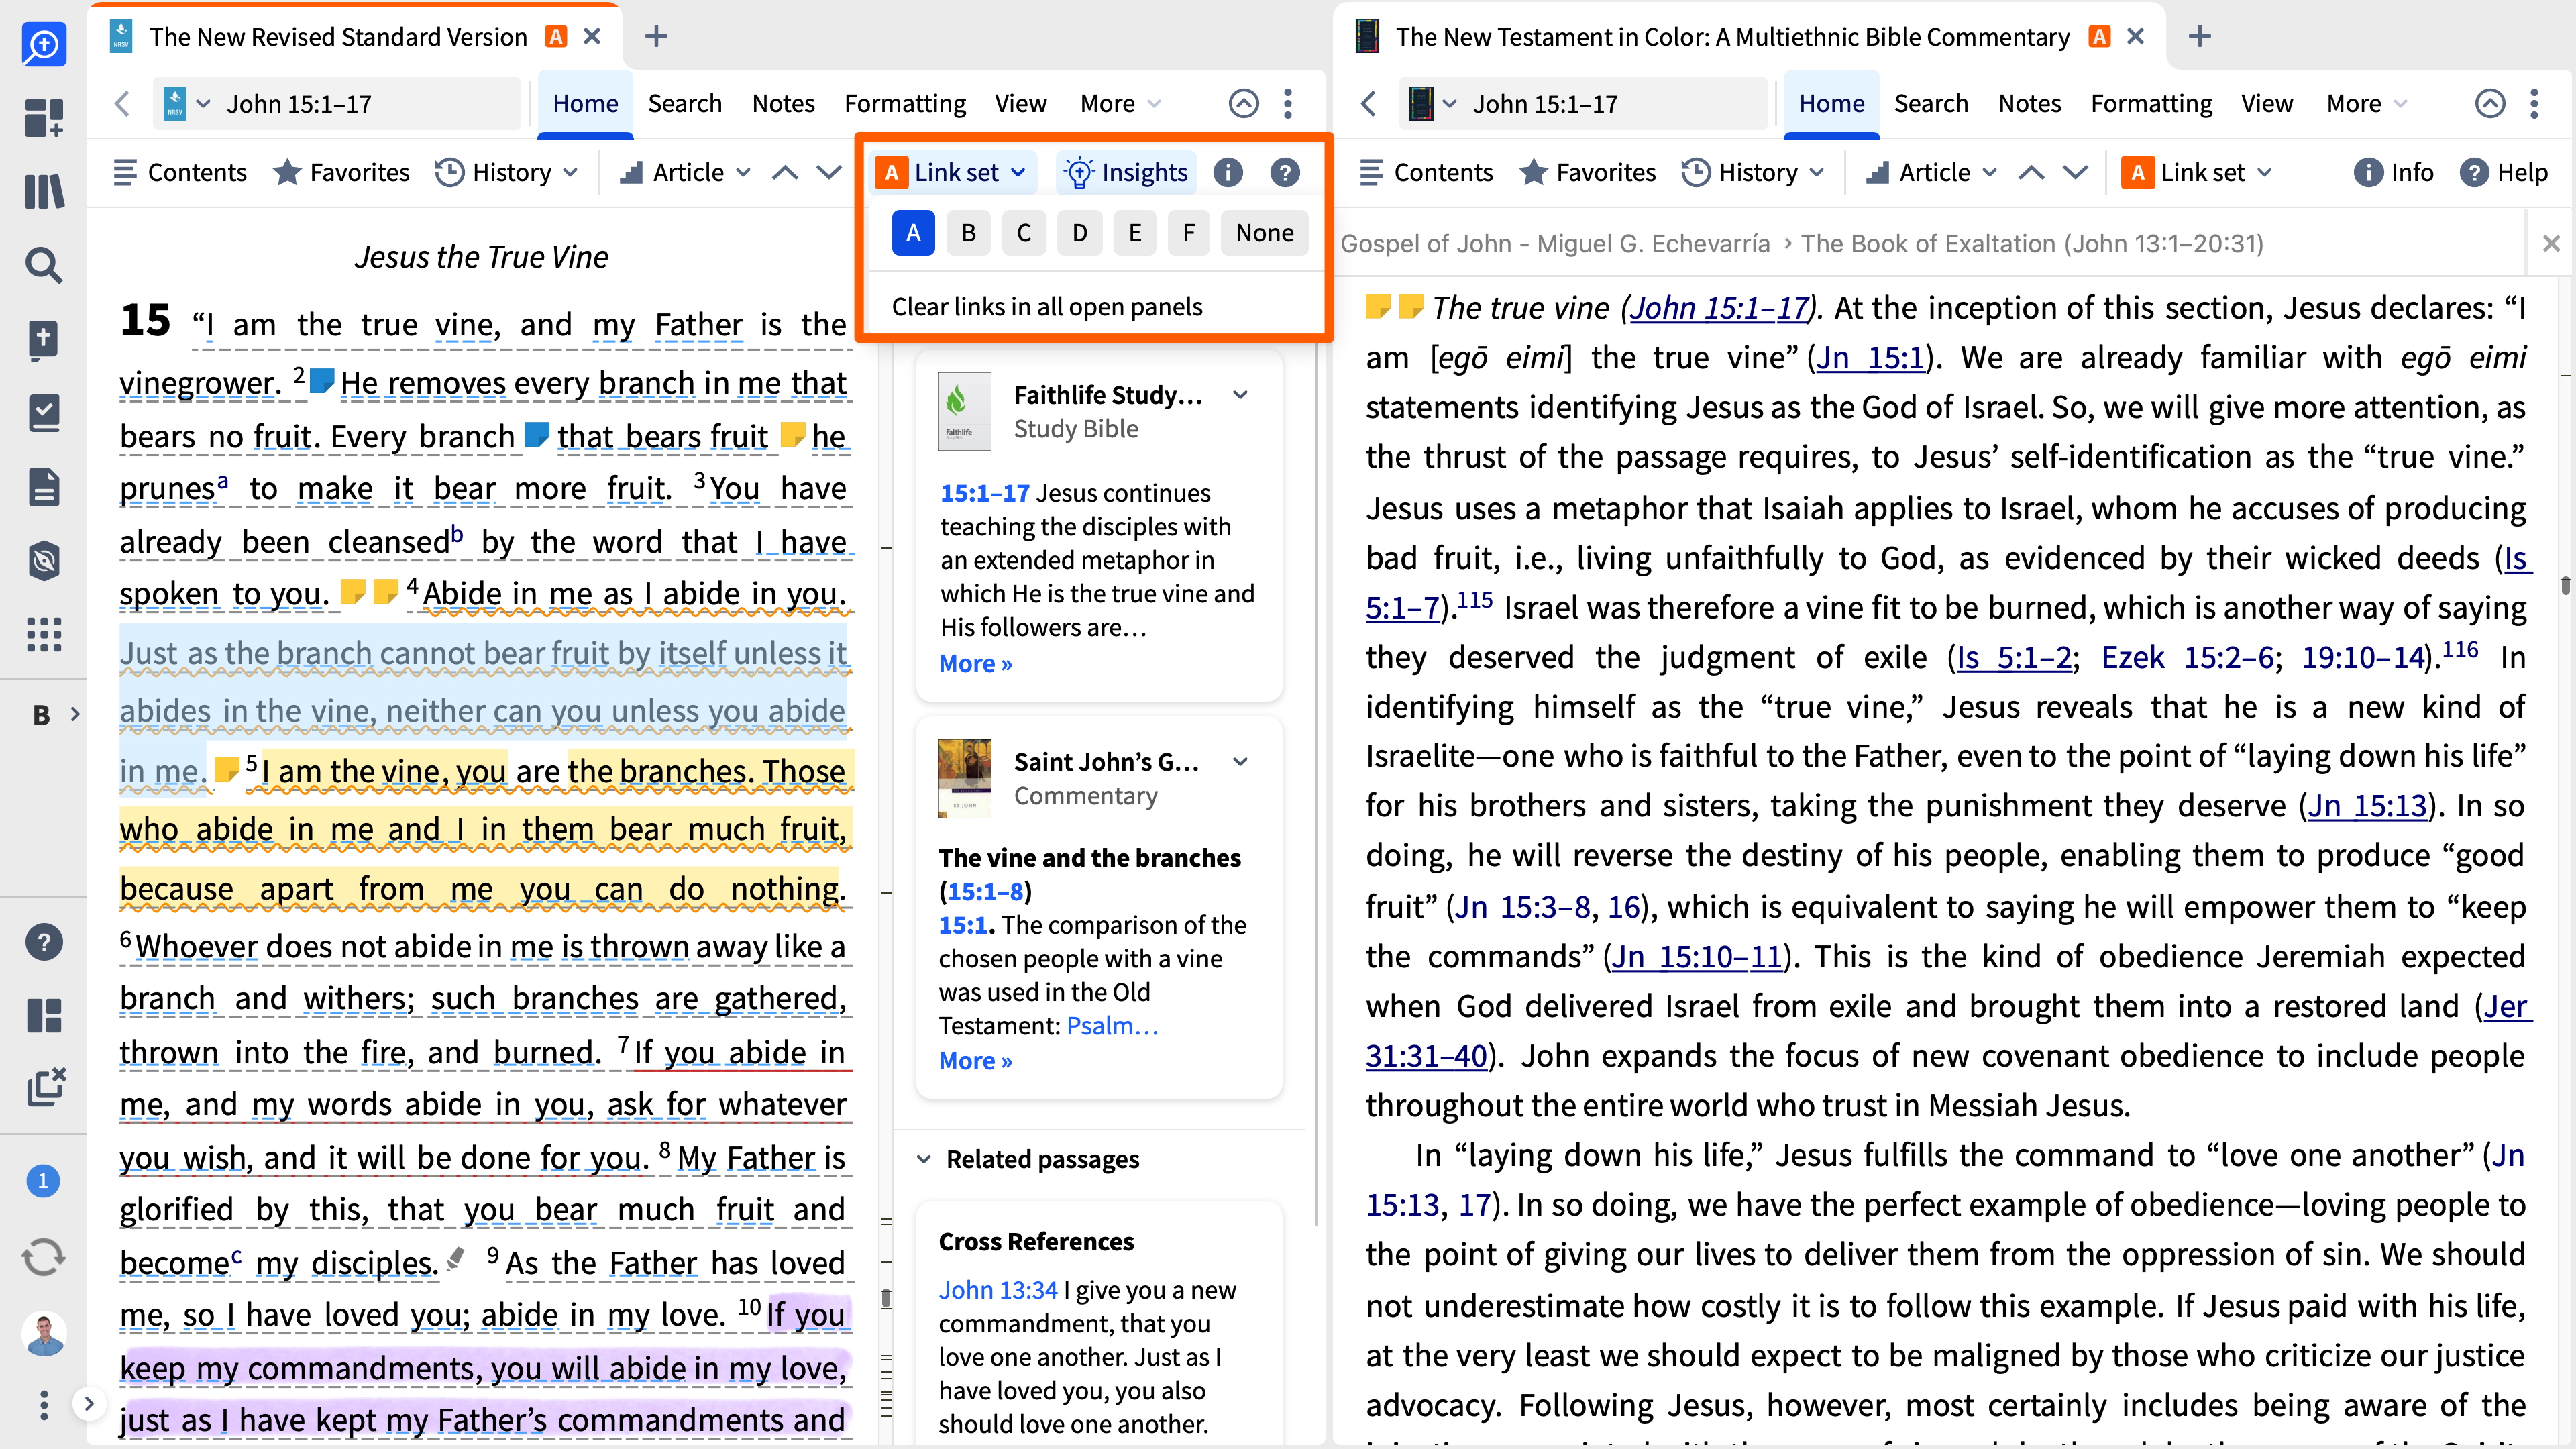Open the NRSV panel kebab menu
Image resolution: width=2576 pixels, height=1449 pixels.
pyautogui.click(x=1288, y=104)
